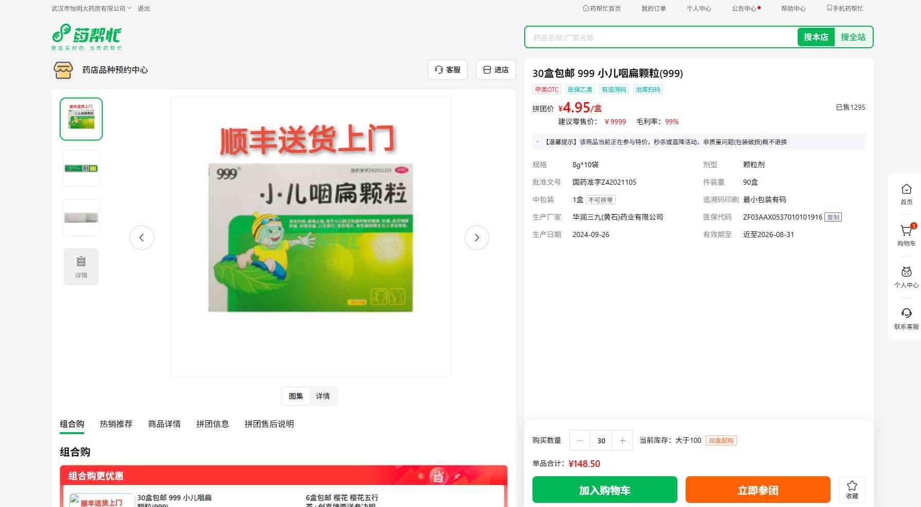The image size is (921, 507).
Task: Click the 首页 home sidebar icon
Action: point(906,194)
